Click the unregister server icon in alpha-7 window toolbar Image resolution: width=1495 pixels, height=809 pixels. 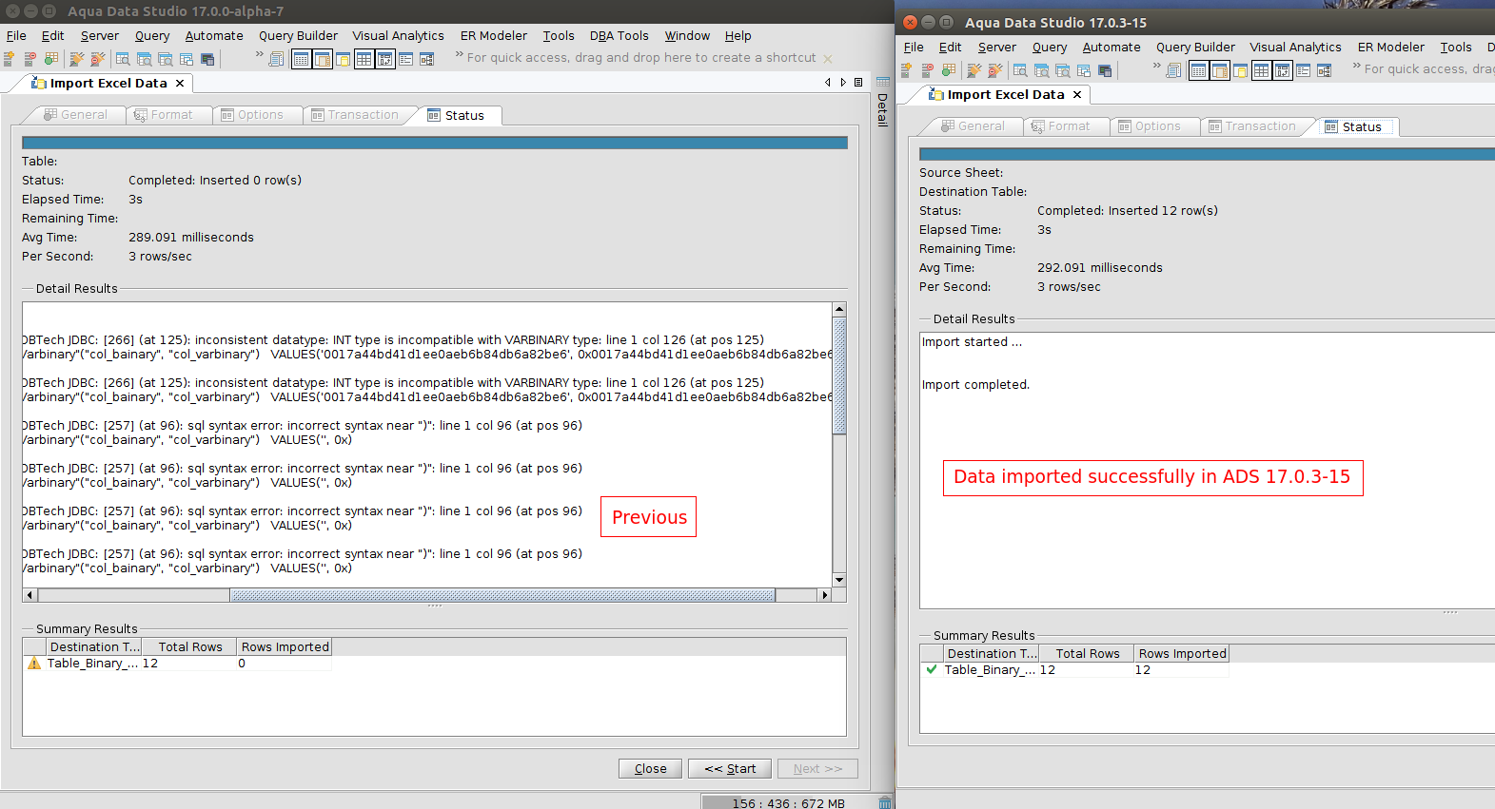tap(30, 59)
